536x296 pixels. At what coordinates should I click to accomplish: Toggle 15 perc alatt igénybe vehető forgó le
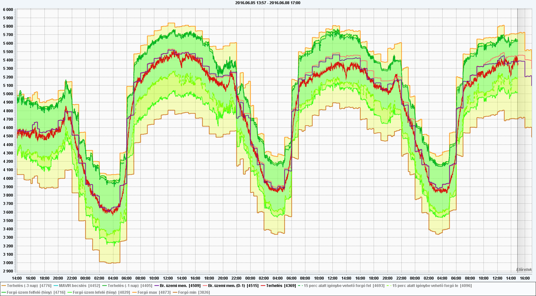tap(429, 286)
